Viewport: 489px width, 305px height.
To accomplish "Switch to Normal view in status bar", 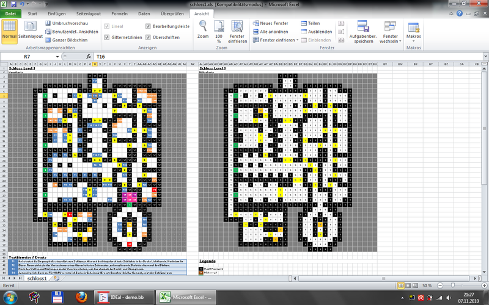I will click(x=401, y=285).
